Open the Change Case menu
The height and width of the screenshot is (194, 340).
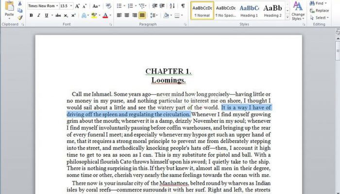(x=96, y=6)
